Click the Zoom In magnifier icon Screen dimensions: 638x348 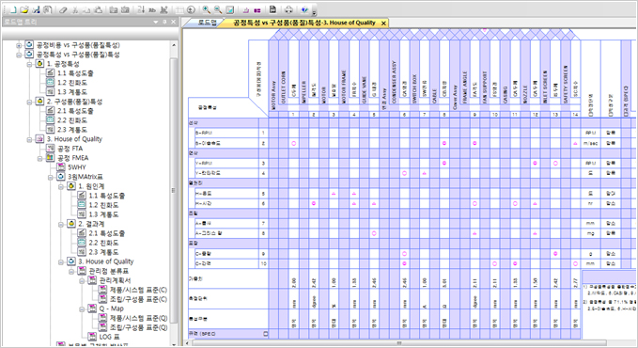click(207, 9)
